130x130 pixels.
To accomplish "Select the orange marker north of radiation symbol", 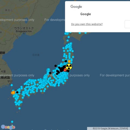I will 69,61.
